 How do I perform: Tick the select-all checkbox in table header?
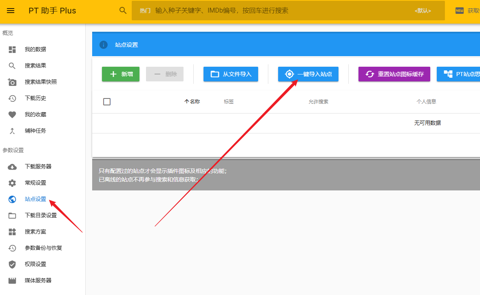(x=107, y=102)
